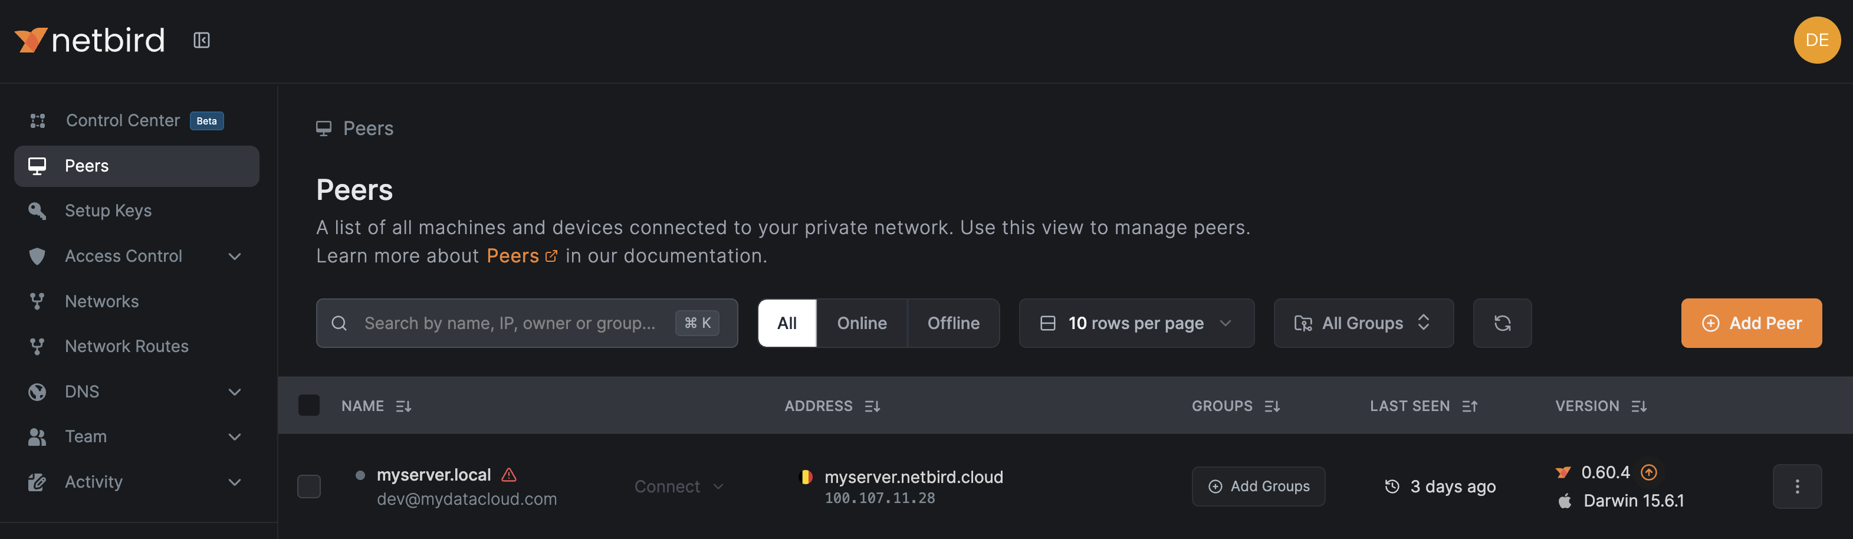Open the DE user avatar menu
Screen dimensions: 1853x539
(x=1817, y=40)
